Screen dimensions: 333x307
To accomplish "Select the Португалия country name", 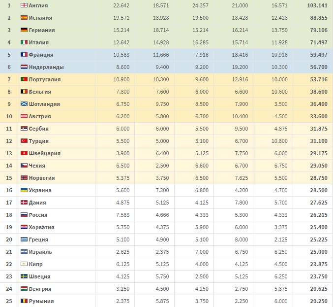I will tap(45, 79).
